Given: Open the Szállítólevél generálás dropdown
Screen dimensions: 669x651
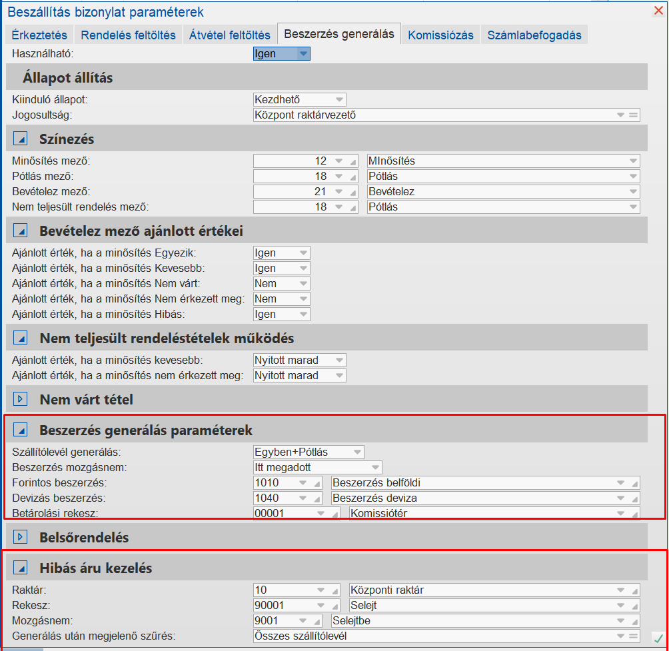Looking at the screenshot, I should pos(357,452).
